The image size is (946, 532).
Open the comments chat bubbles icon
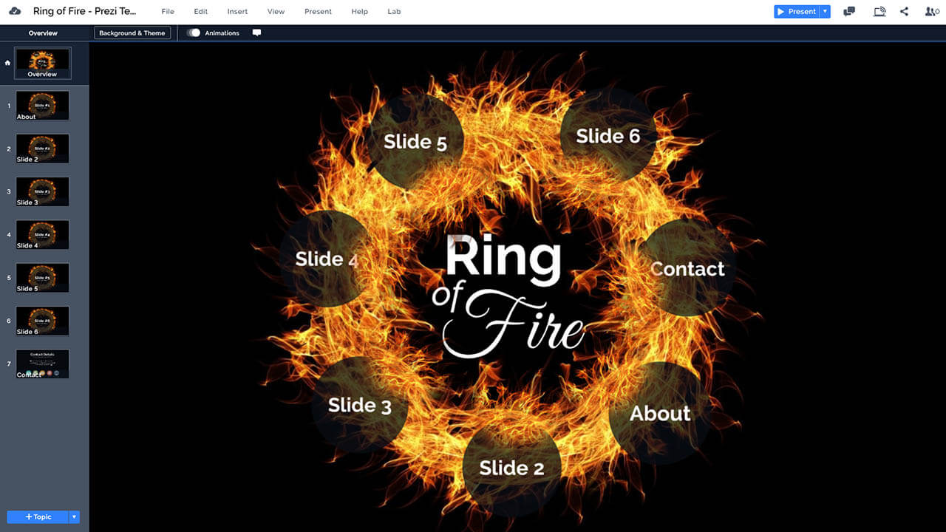pyautogui.click(x=849, y=12)
